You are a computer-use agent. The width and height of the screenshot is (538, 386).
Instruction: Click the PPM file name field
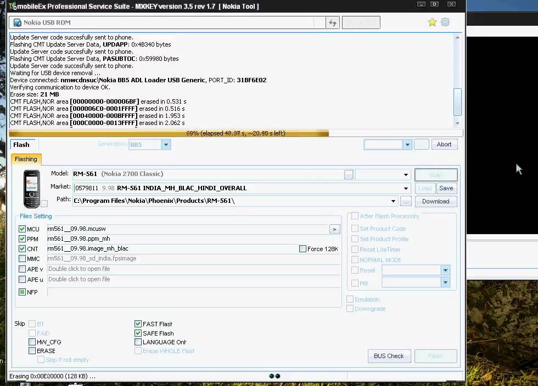click(194, 239)
